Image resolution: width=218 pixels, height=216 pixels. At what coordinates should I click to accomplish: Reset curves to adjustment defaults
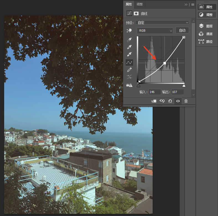pos(170,101)
